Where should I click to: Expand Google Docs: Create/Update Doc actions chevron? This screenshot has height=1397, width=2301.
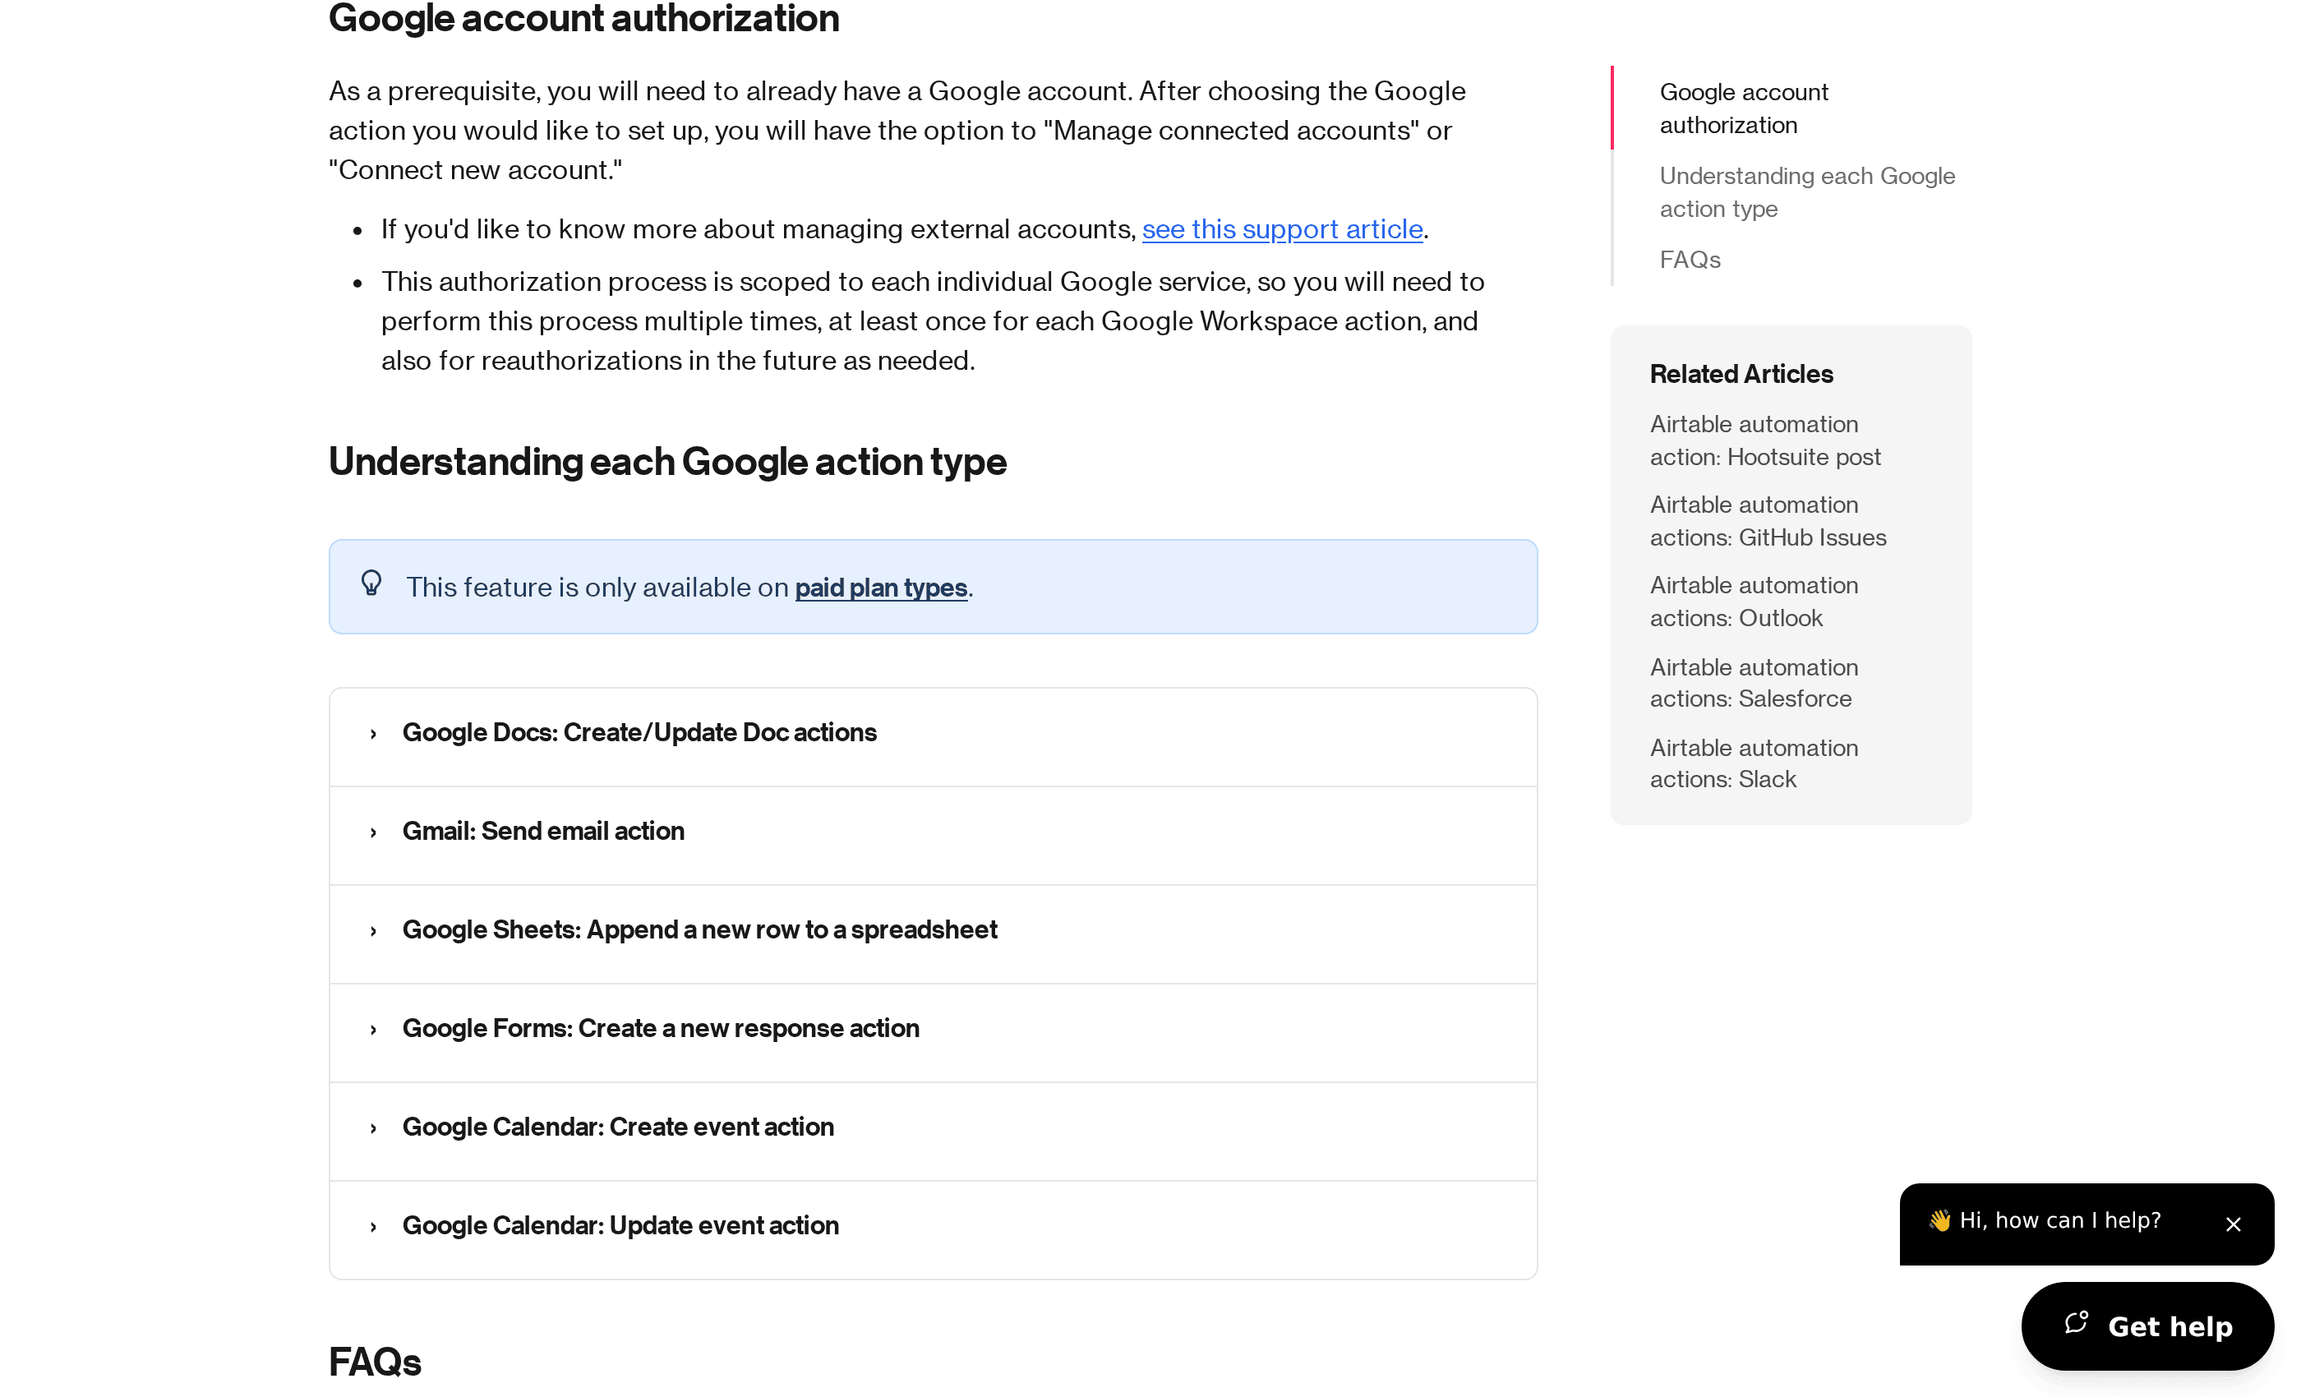coord(374,734)
